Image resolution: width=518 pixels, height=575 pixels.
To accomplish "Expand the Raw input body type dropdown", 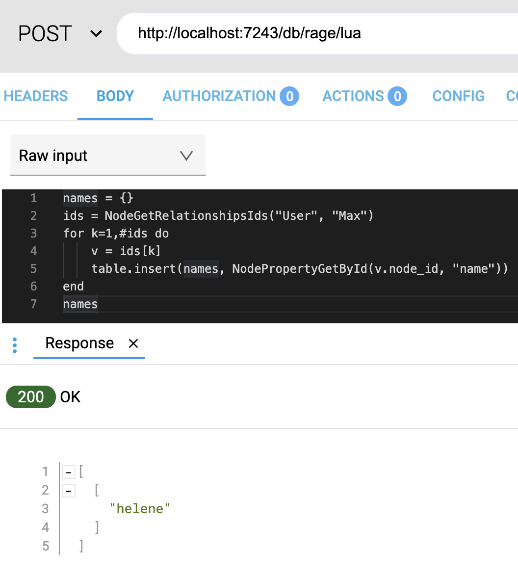I will click(107, 156).
